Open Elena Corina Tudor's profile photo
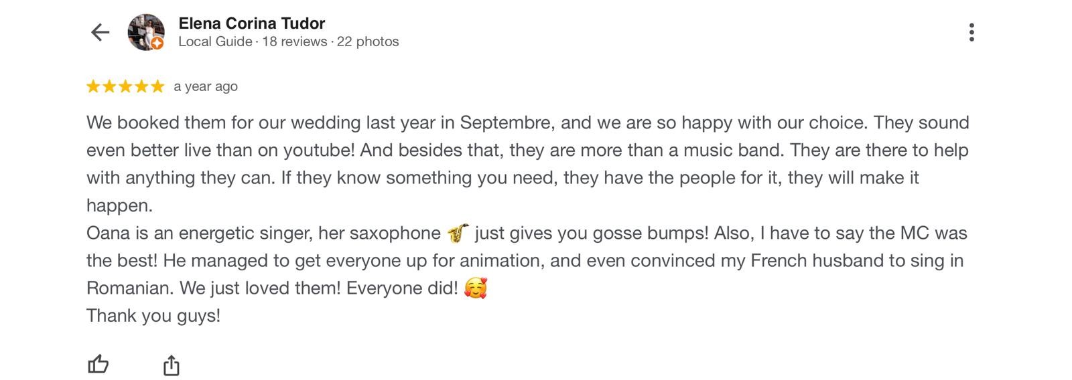Image resolution: width=1072 pixels, height=380 pixels. (145, 31)
